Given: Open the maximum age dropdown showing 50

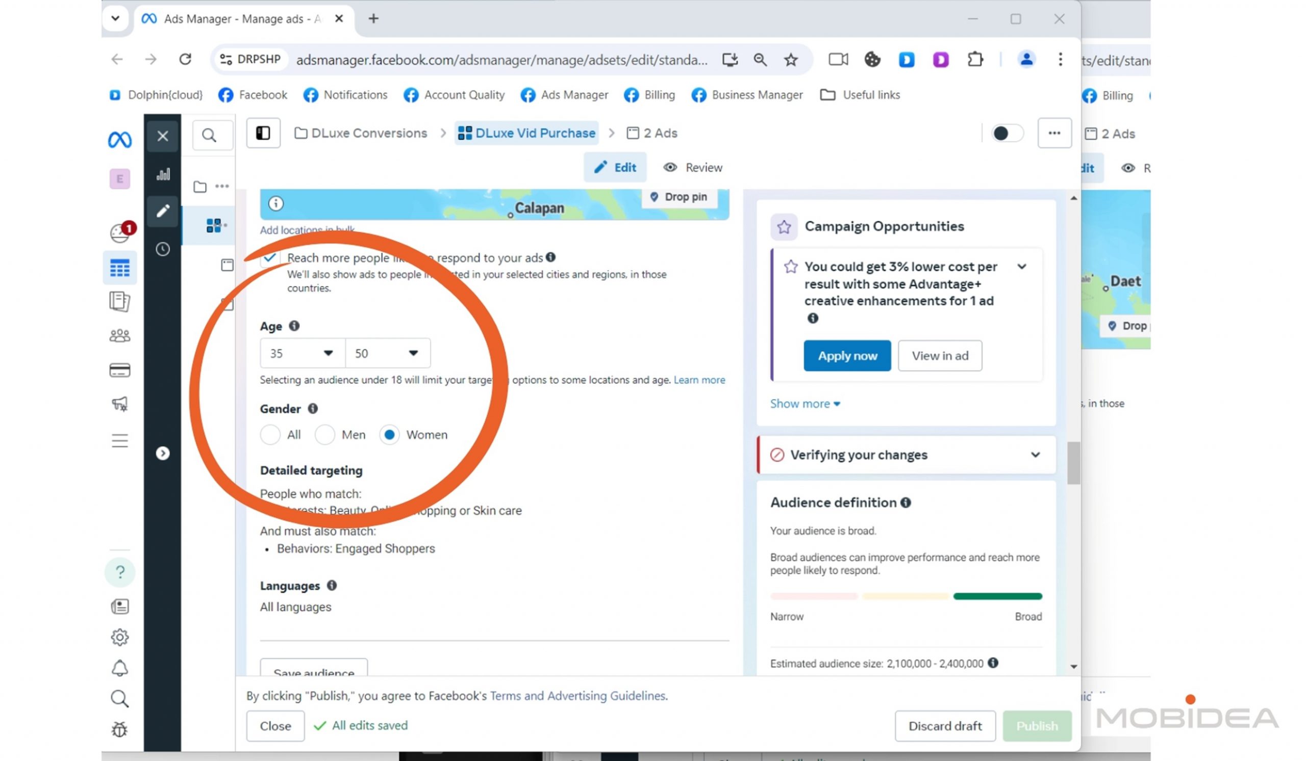Looking at the screenshot, I should pos(388,354).
